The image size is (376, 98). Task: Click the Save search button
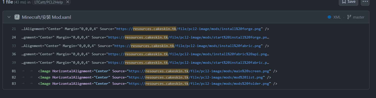[x=348, y=2]
